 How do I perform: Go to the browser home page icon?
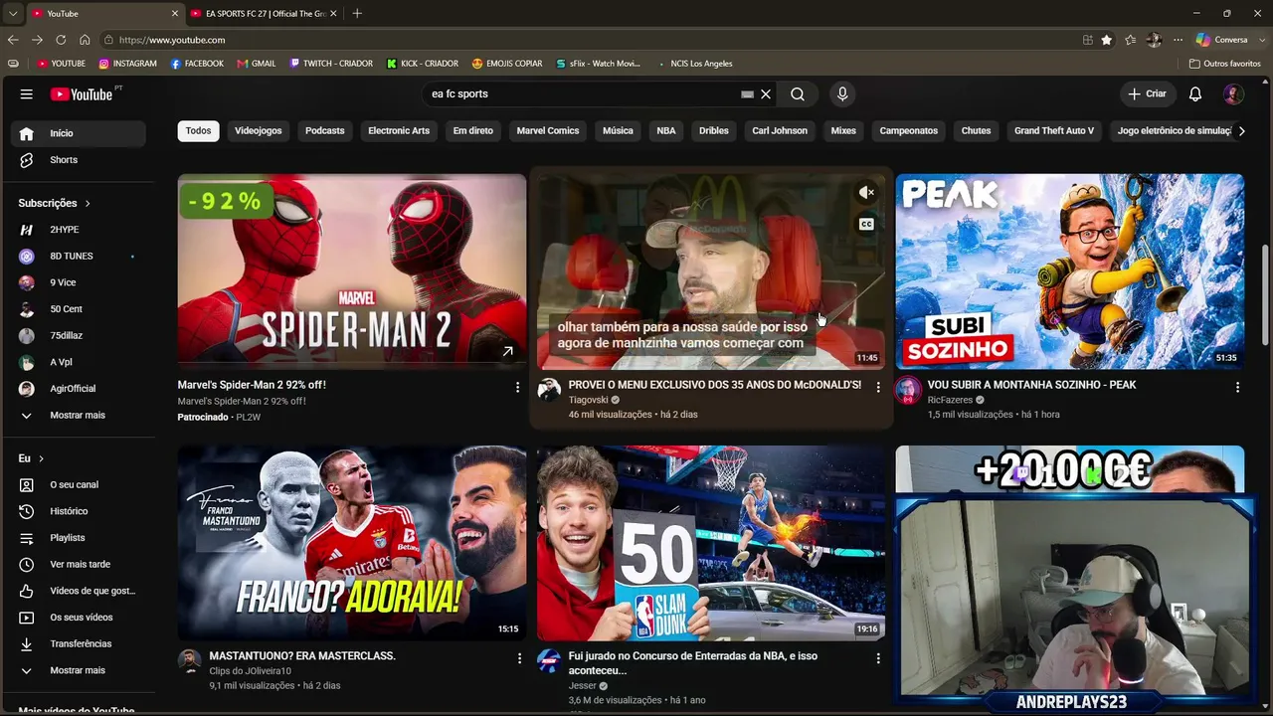tap(85, 40)
